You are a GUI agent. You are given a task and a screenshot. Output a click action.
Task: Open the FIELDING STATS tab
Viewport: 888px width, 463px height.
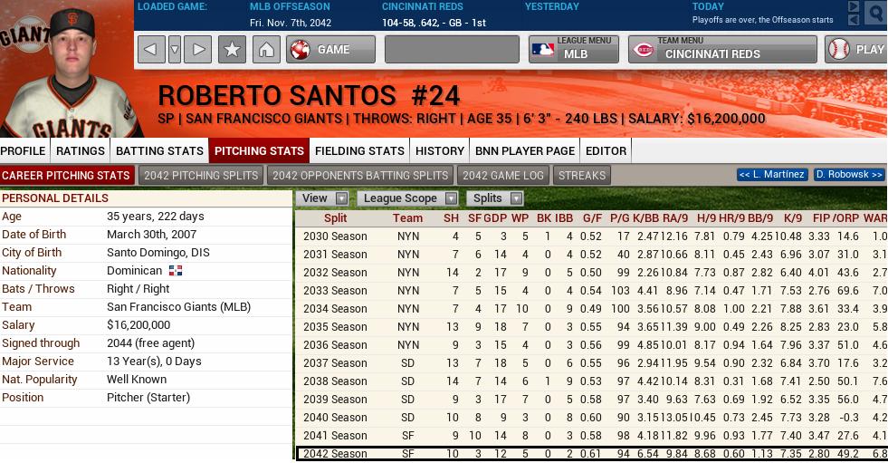pyautogui.click(x=359, y=150)
